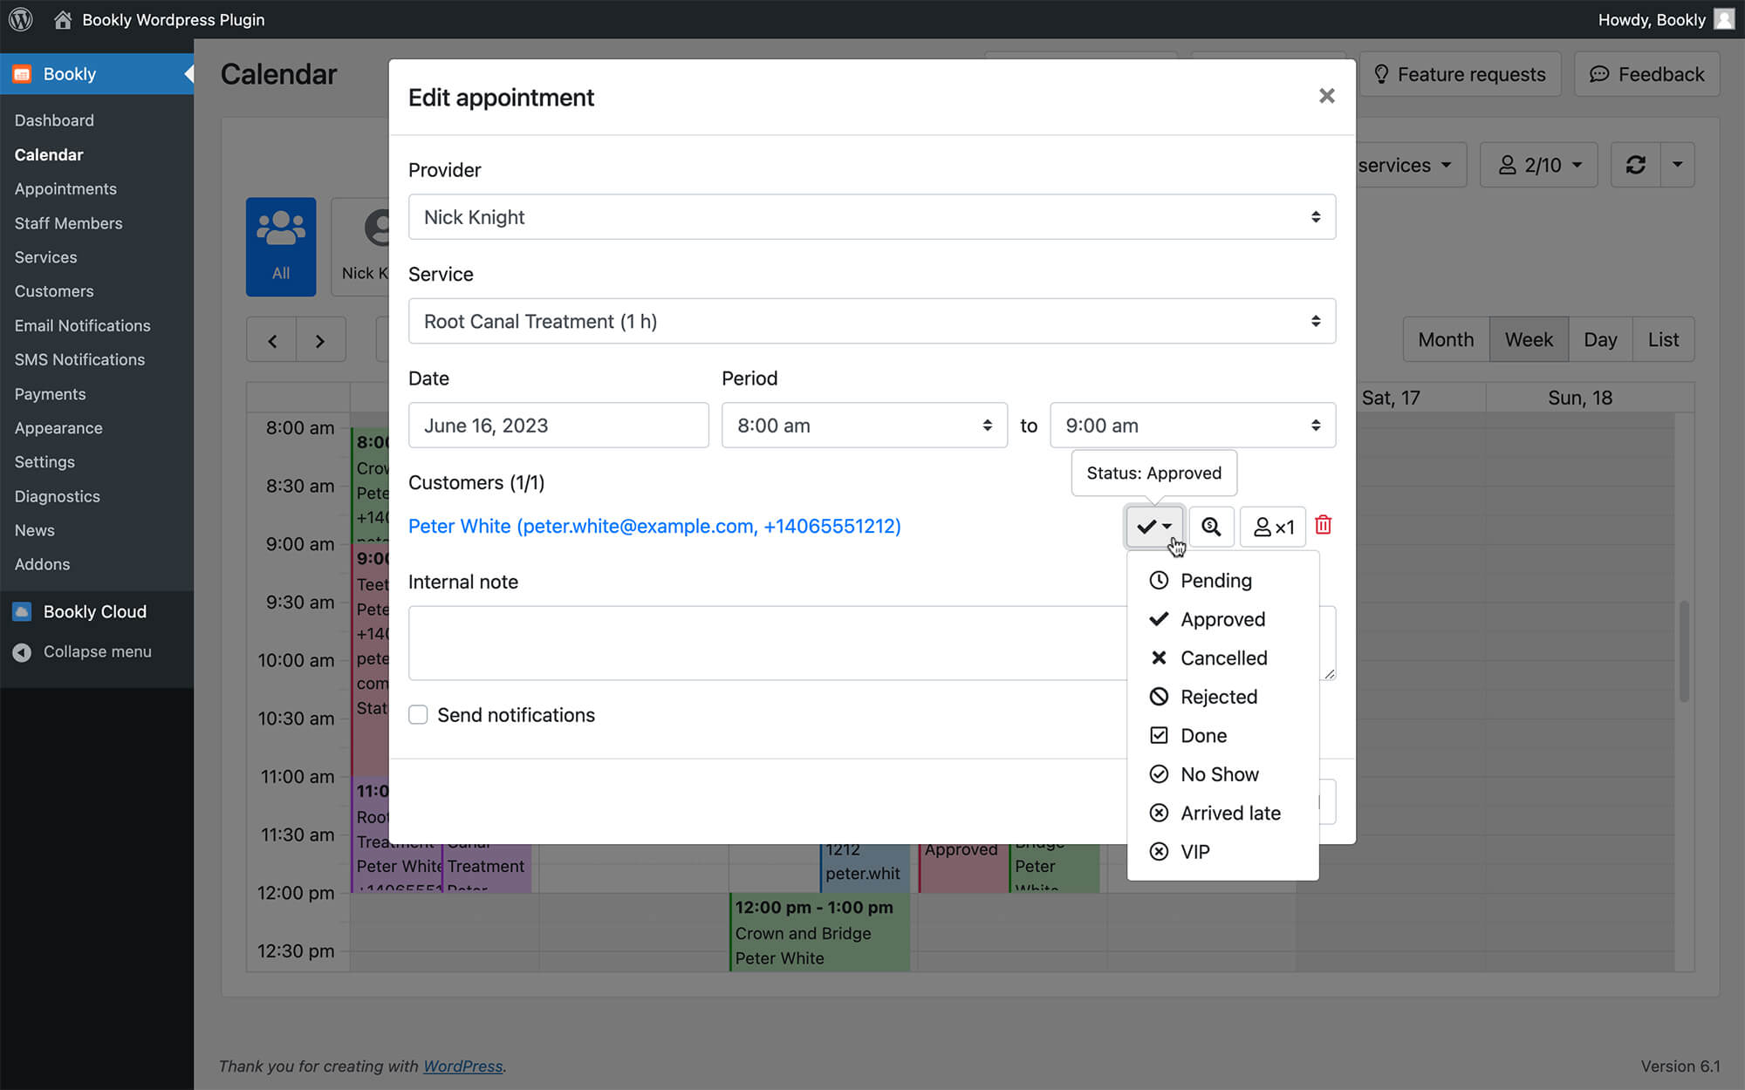Click the magnifier details icon for Peter White

(1211, 527)
